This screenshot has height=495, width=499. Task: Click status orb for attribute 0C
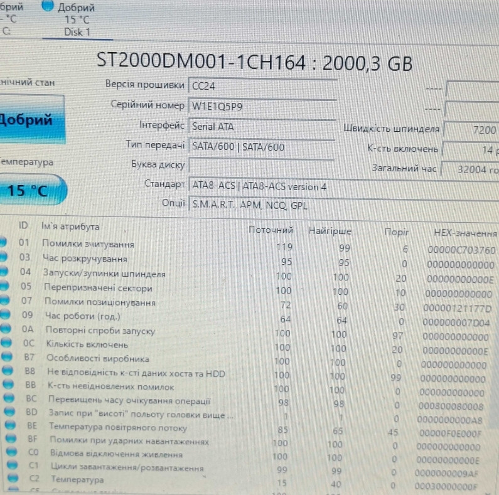point(6,343)
